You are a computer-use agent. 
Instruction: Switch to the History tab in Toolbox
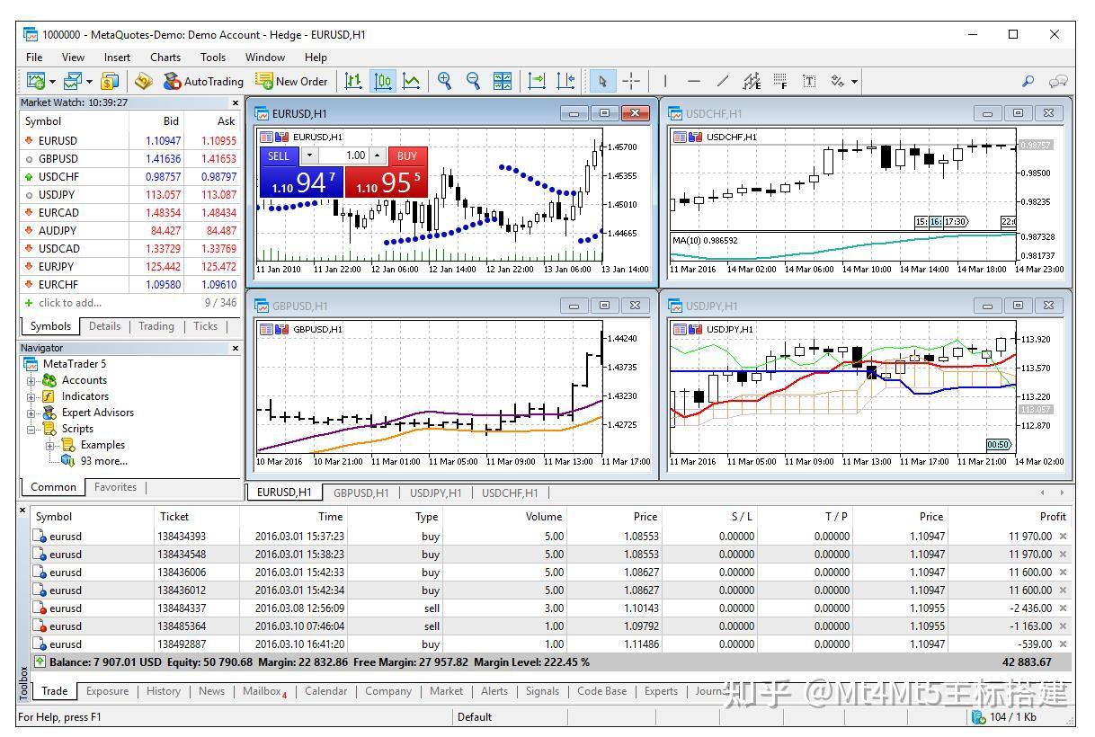(164, 691)
